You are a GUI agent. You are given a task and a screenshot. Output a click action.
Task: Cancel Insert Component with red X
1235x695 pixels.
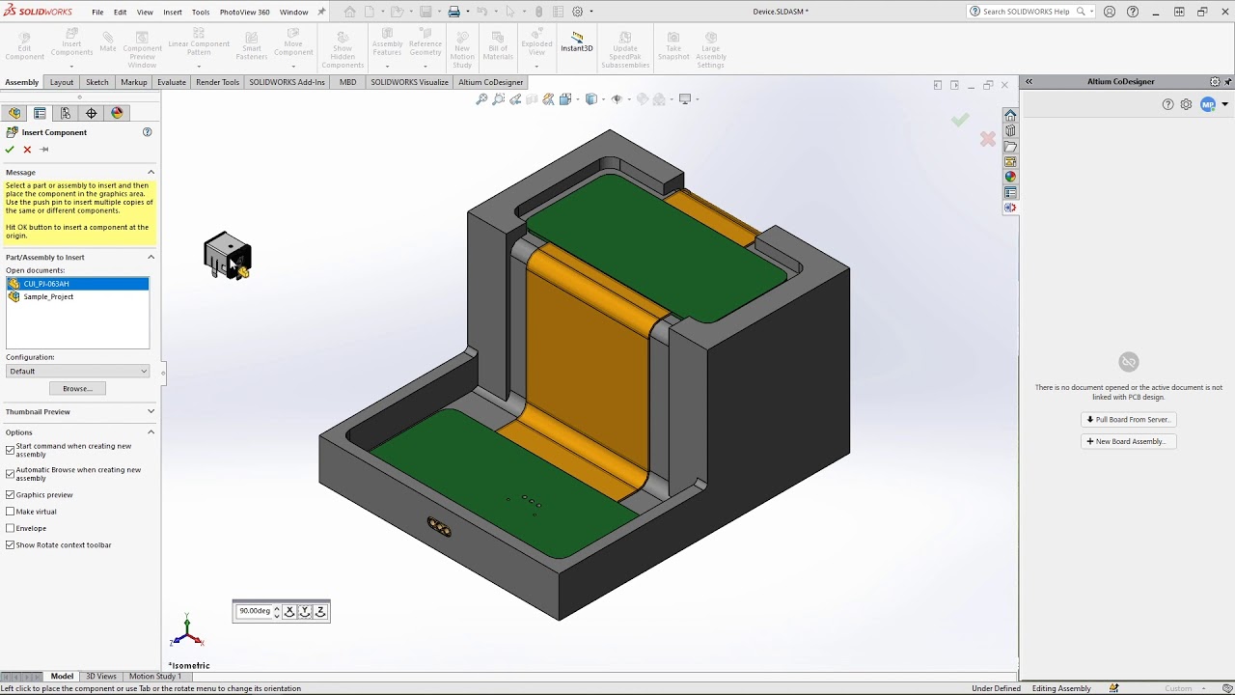[27, 150]
